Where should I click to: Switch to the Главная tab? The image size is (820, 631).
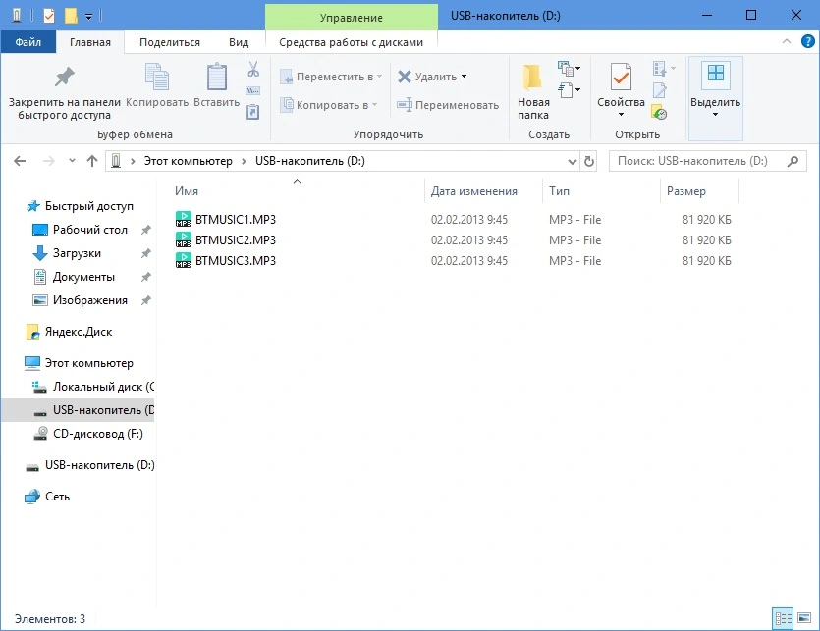(x=90, y=42)
